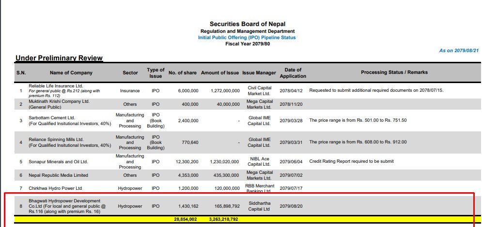Click the 'Date of Application' column header
The width and height of the screenshot is (482, 227).
pyautogui.click(x=293, y=73)
